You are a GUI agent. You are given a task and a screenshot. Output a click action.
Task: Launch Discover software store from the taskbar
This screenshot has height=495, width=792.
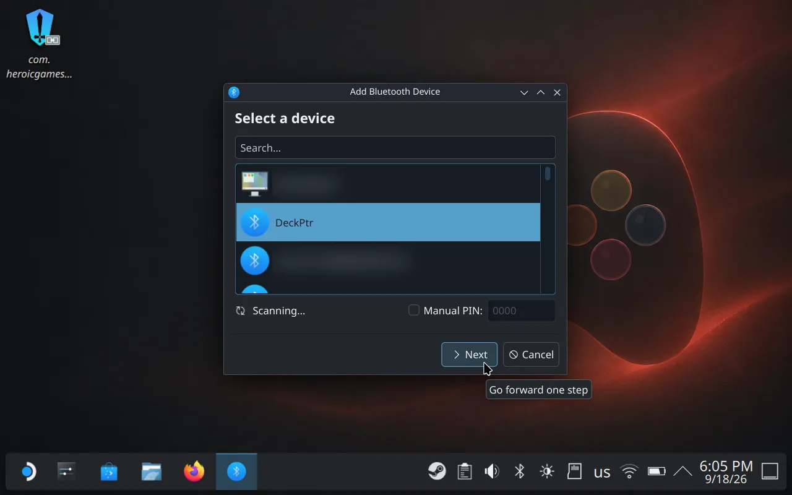[x=109, y=472]
